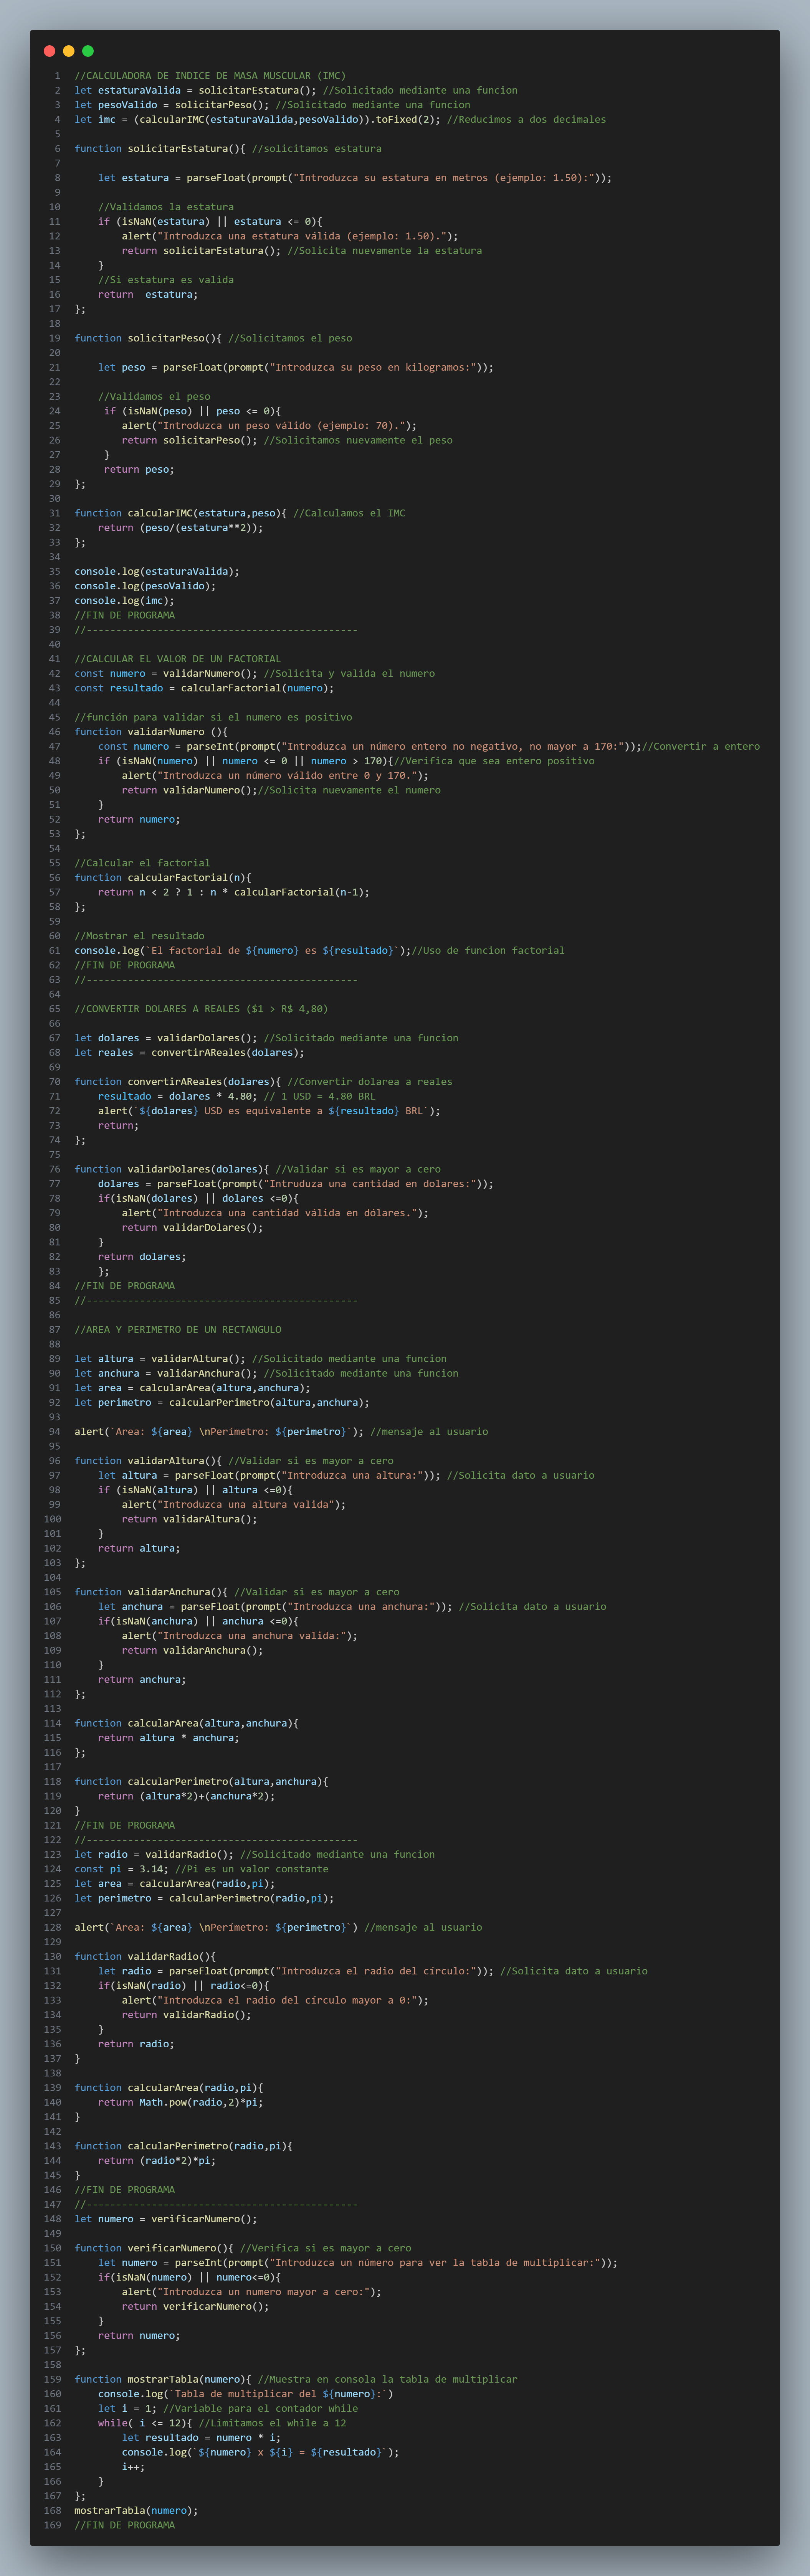
Task: Click the green maximize dot
Action: click(88, 51)
